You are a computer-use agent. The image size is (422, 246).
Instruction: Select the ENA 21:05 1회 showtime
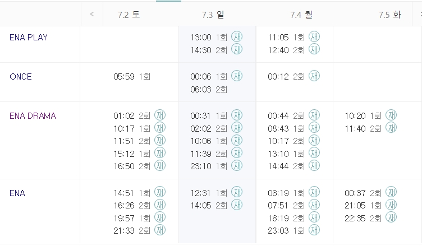pos(363,206)
